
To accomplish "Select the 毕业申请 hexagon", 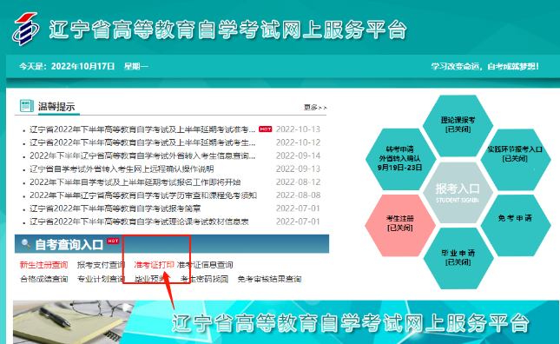I will tap(458, 258).
